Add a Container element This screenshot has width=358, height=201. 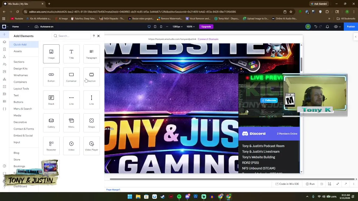click(71, 77)
